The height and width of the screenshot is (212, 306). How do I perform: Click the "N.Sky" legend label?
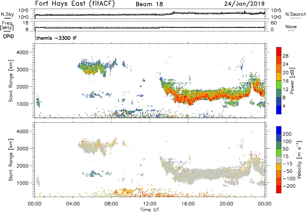[7, 14]
